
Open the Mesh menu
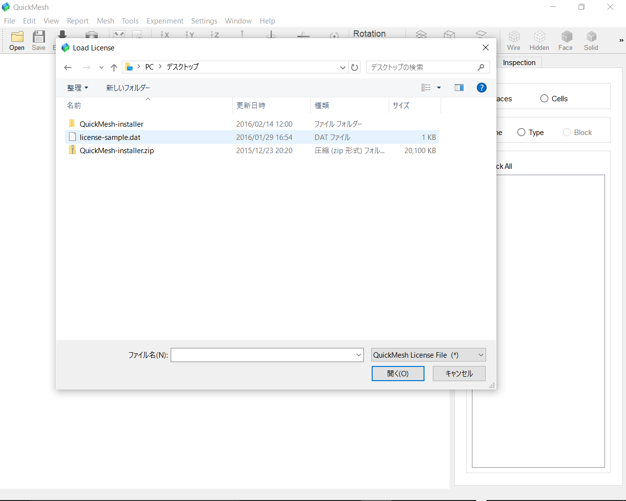pyautogui.click(x=105, y=21)
